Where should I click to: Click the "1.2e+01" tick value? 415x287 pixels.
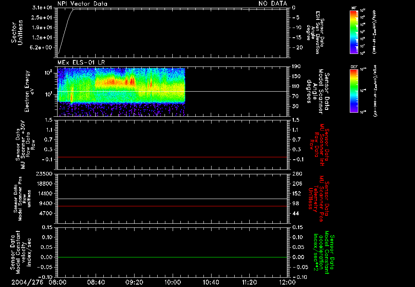pyautogui.click(x=42, y=38)
